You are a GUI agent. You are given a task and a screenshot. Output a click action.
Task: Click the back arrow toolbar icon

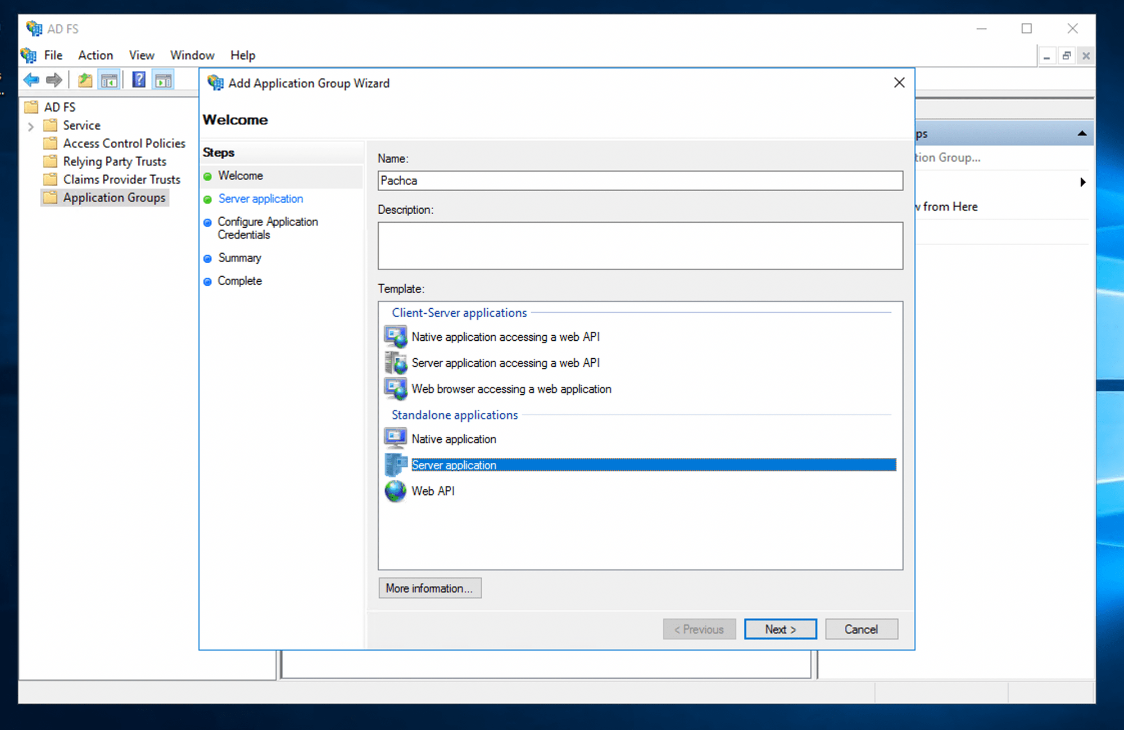point(31,80)
